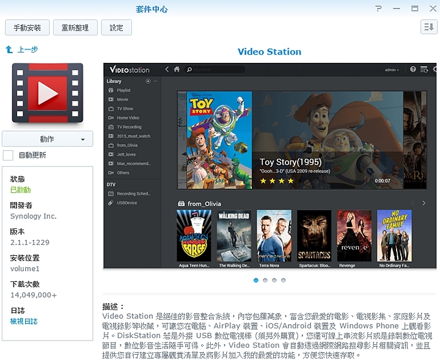Screen dimensions: 440x362
Task: Open the 2015_must_watch library item
Action: click(134, 136)
